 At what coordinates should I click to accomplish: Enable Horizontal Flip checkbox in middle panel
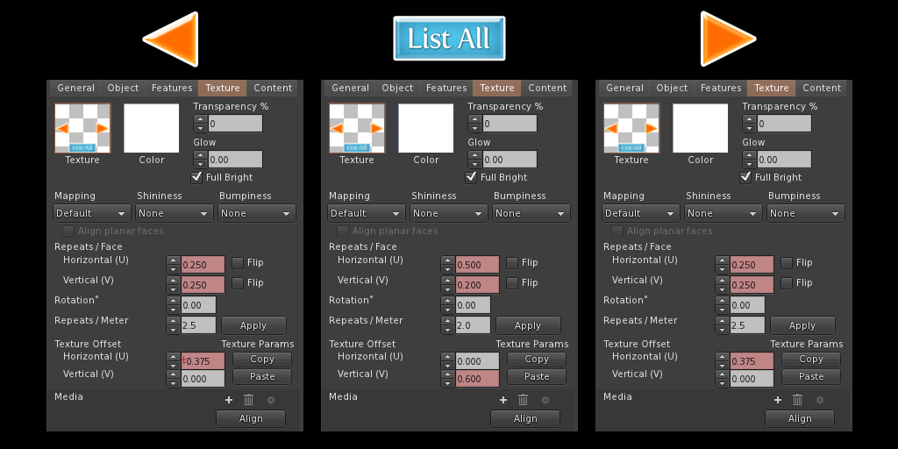(x=512, y=262)
